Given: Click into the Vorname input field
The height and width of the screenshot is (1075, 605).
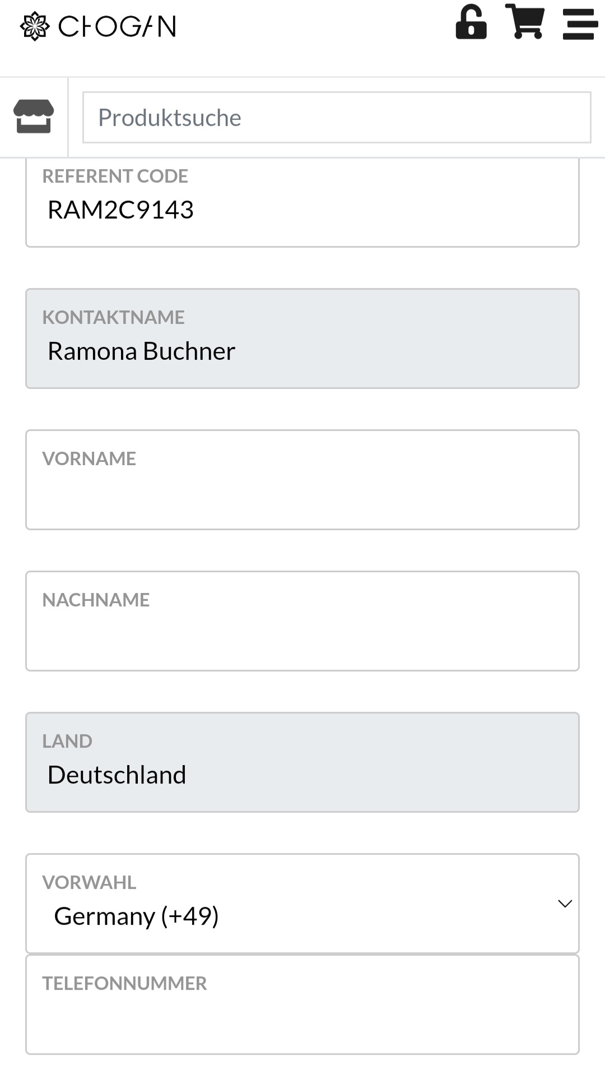Looking at the screenshot, I should pos(302,480).
